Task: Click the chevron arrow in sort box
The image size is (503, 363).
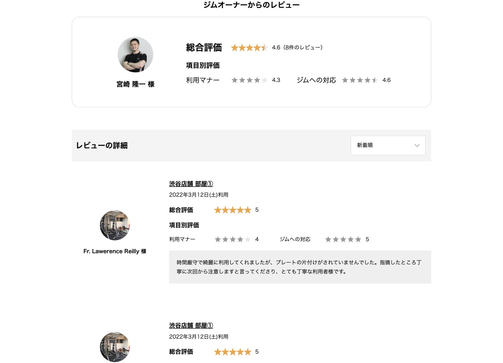Action: (x=417, y=145)
